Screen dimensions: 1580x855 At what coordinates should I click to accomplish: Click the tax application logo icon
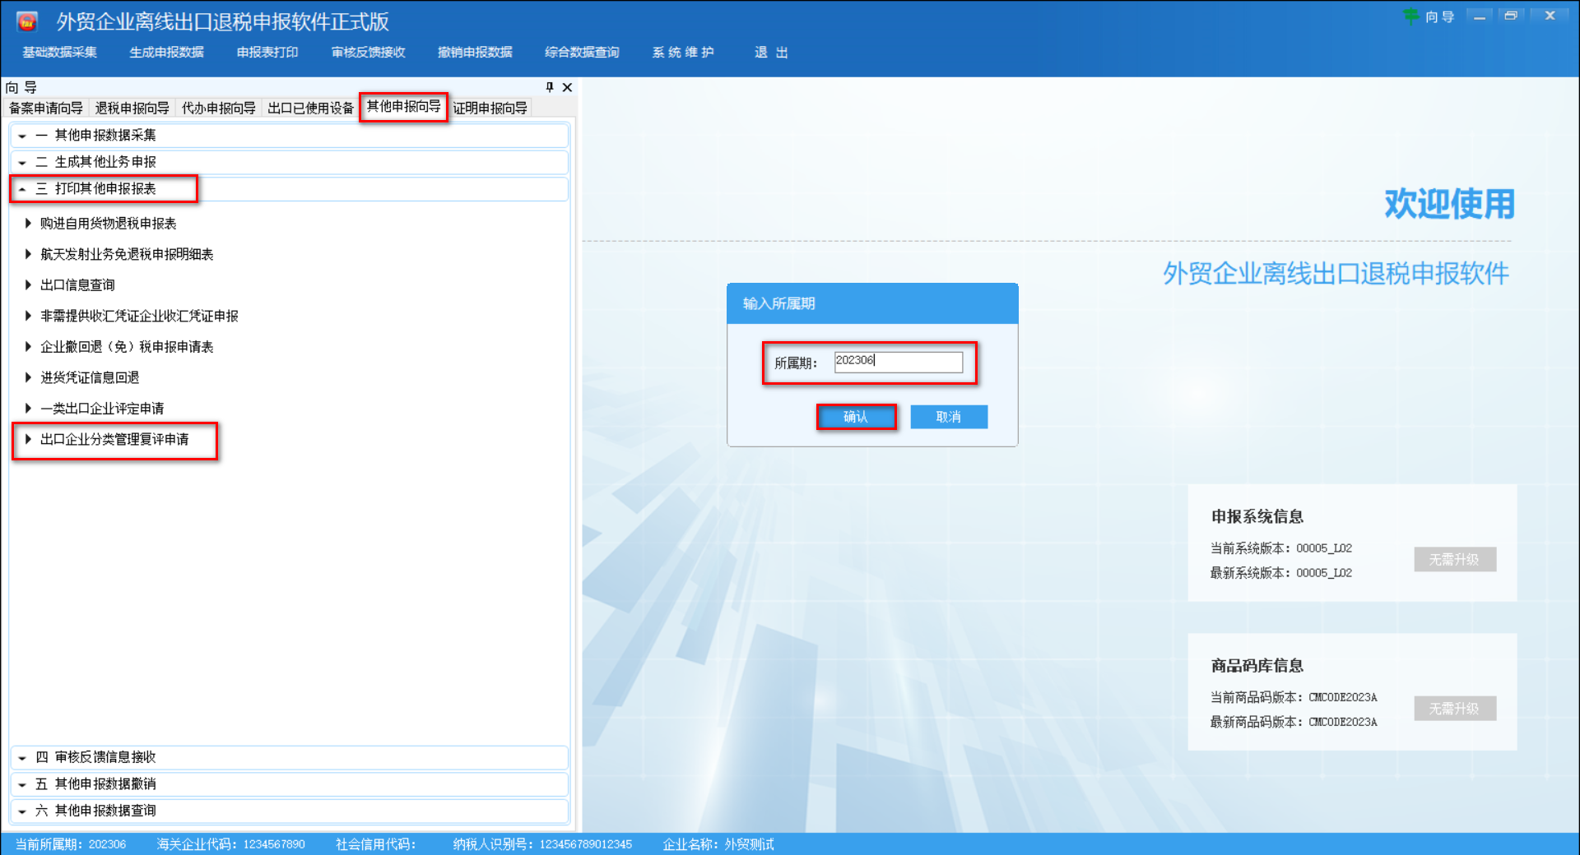[x=29, y=20]
